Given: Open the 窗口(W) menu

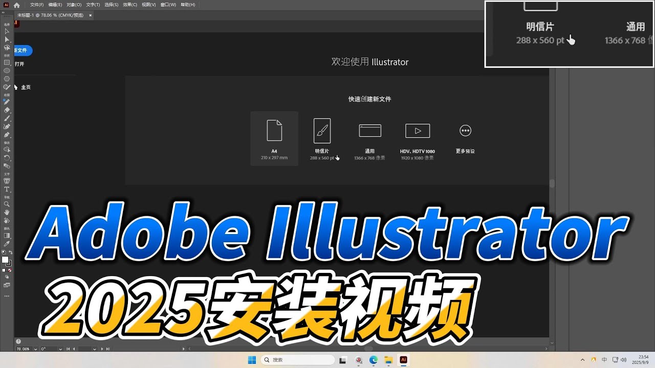Looking at the screenshot, I should click(x=168, y=5).
